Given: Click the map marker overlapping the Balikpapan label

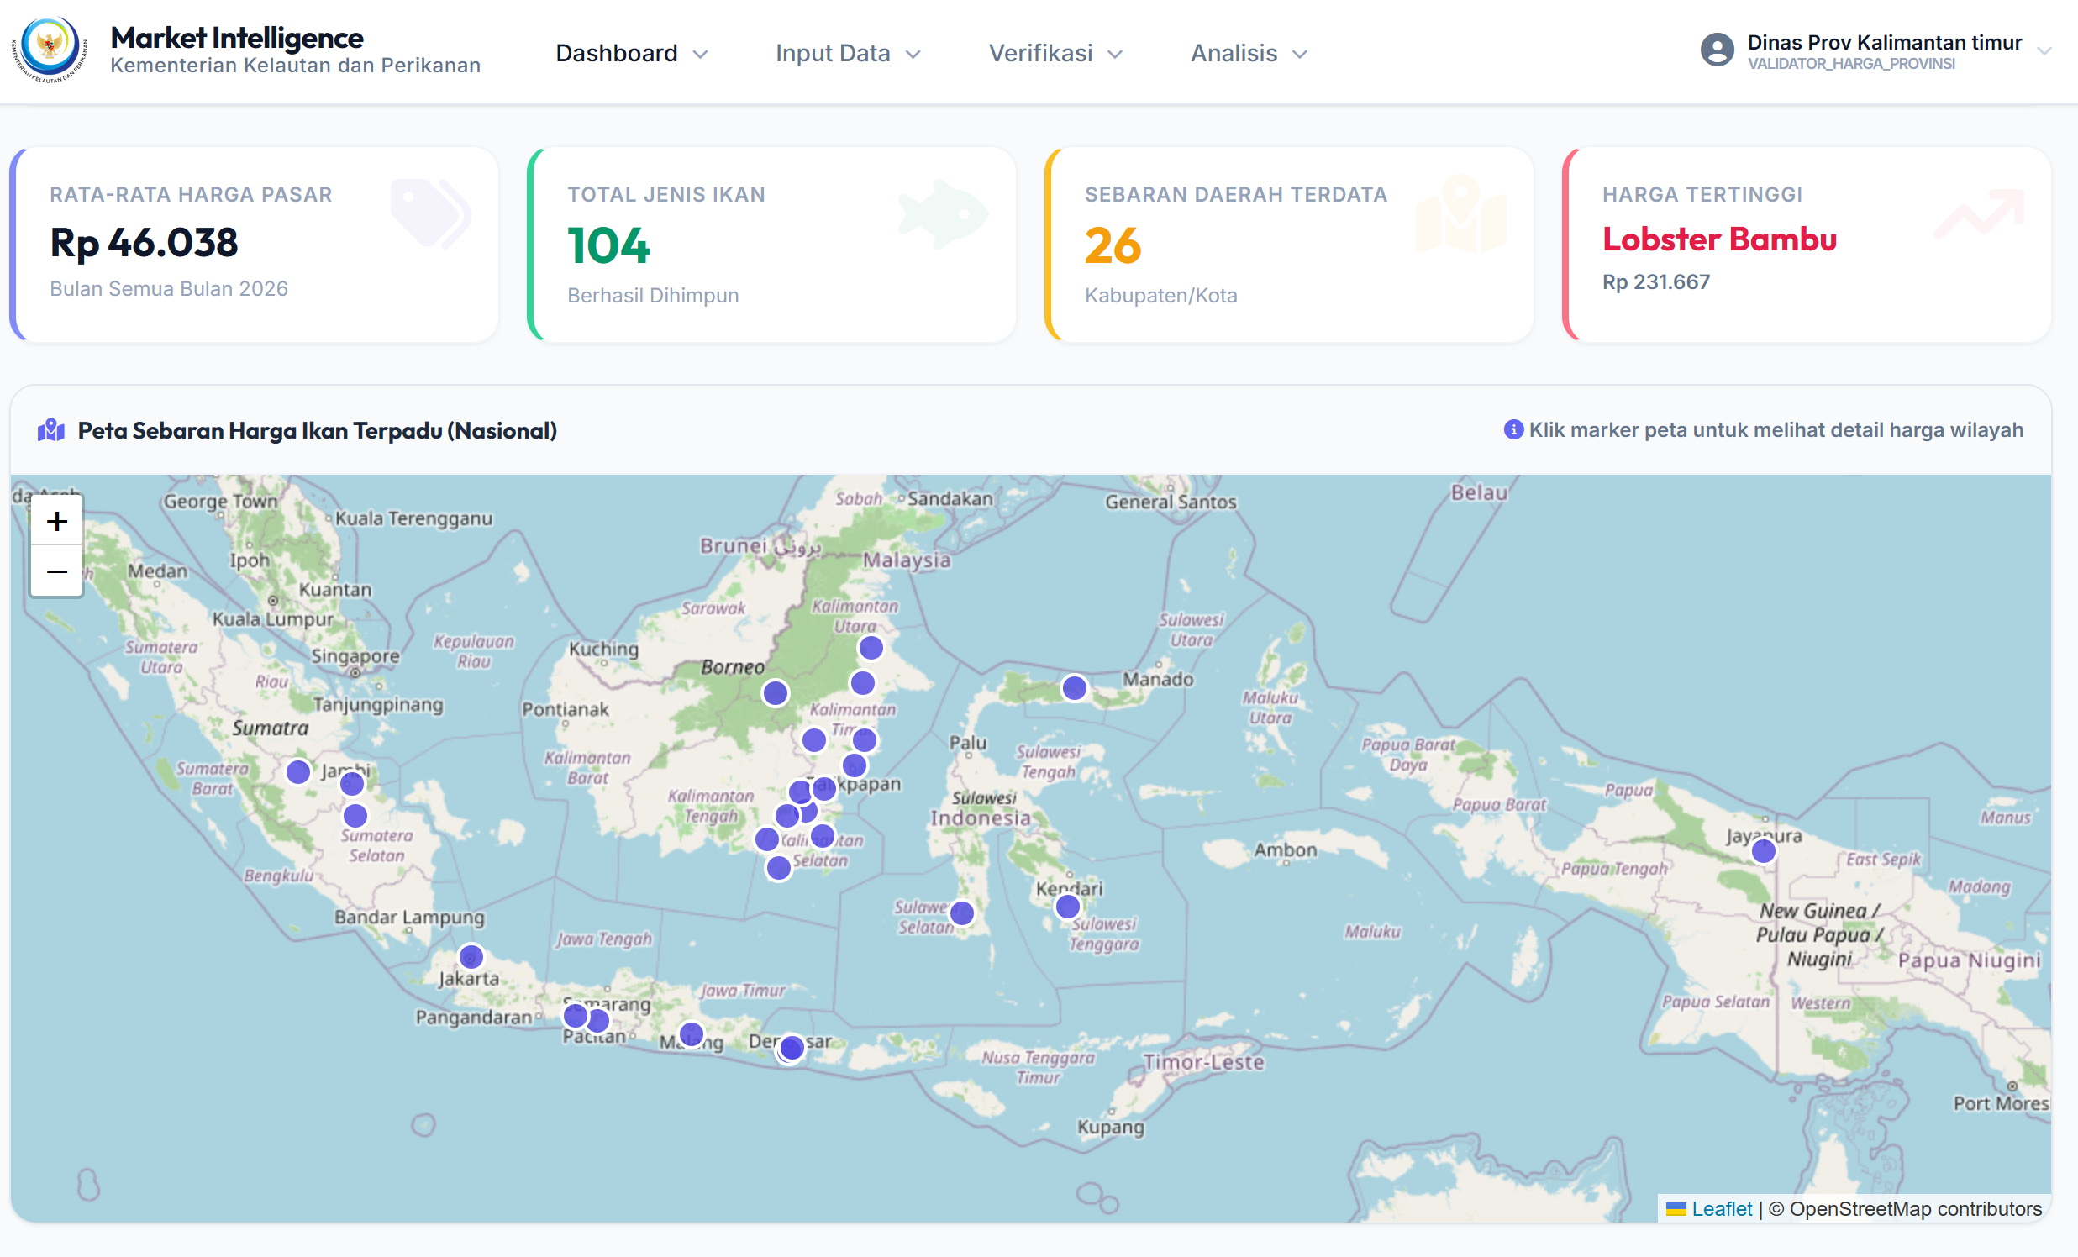Looking at the screenshot, I should pyautogui.click(x=824, y=788).
